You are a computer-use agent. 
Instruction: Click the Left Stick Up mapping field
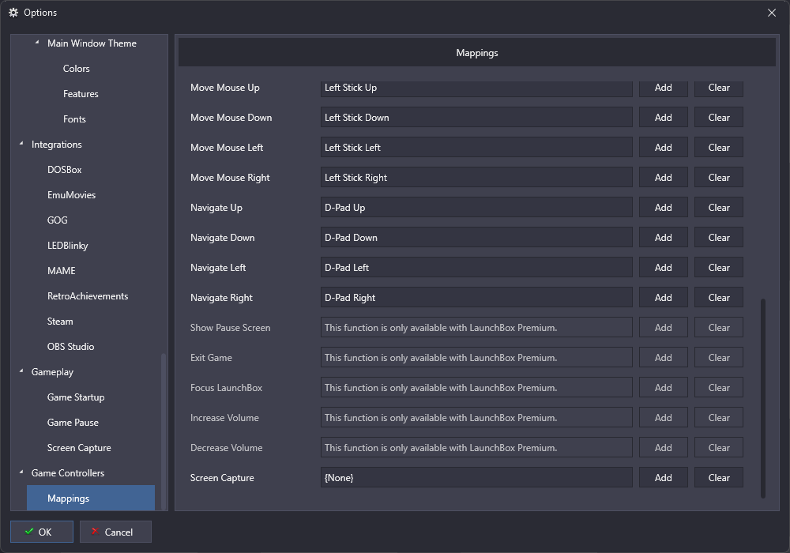(x=476, y=88)
